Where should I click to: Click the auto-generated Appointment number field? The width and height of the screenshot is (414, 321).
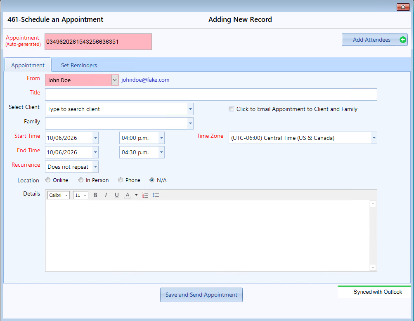[x=98, y=42]
